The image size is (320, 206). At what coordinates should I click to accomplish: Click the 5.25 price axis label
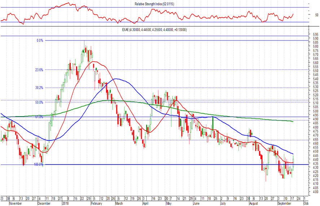315,91
